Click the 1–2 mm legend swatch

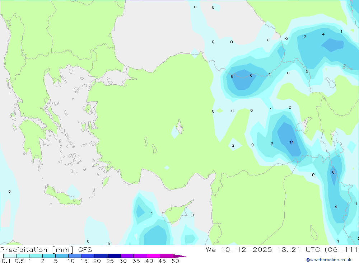pos(36,256)
